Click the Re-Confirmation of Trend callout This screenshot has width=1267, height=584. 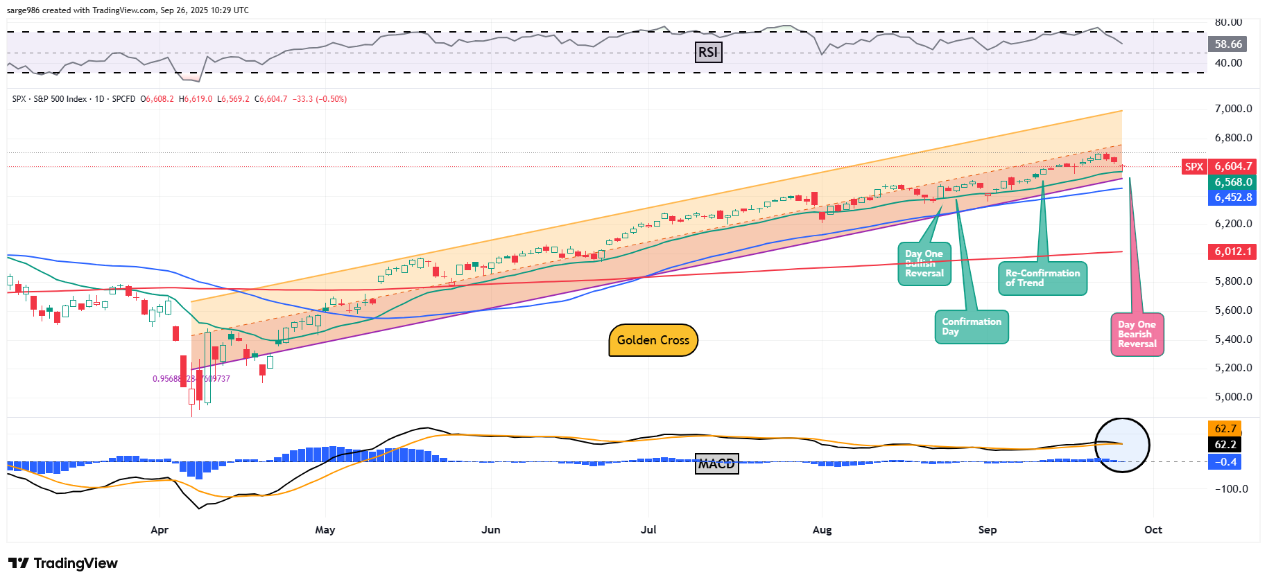[1042, 278]
